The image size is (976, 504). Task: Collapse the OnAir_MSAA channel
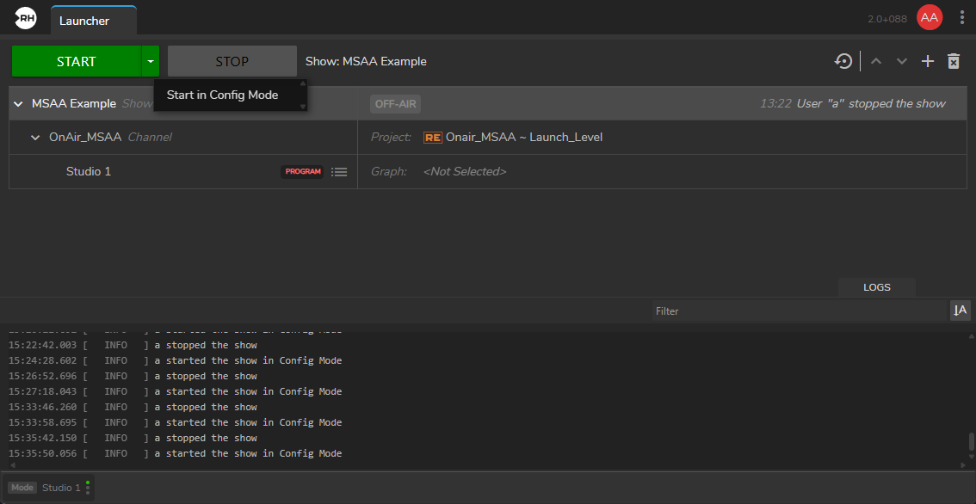(35, 138)
